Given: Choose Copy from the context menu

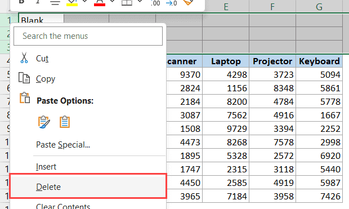Looking at the screenshot, I should [46, 79].
